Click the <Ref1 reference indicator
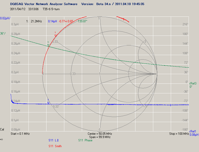Viewport: 199px width, 152px height. pyautogui.click(x=193, y=131)
